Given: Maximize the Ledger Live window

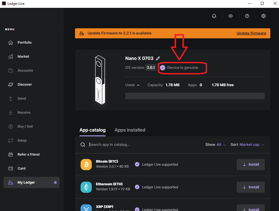Looking at the screenshot, I should (262, 3).
